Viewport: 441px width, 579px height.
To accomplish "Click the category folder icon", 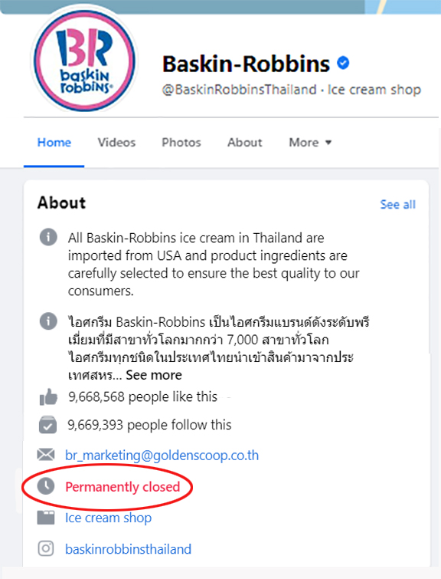I will click(x=46, y=518).
